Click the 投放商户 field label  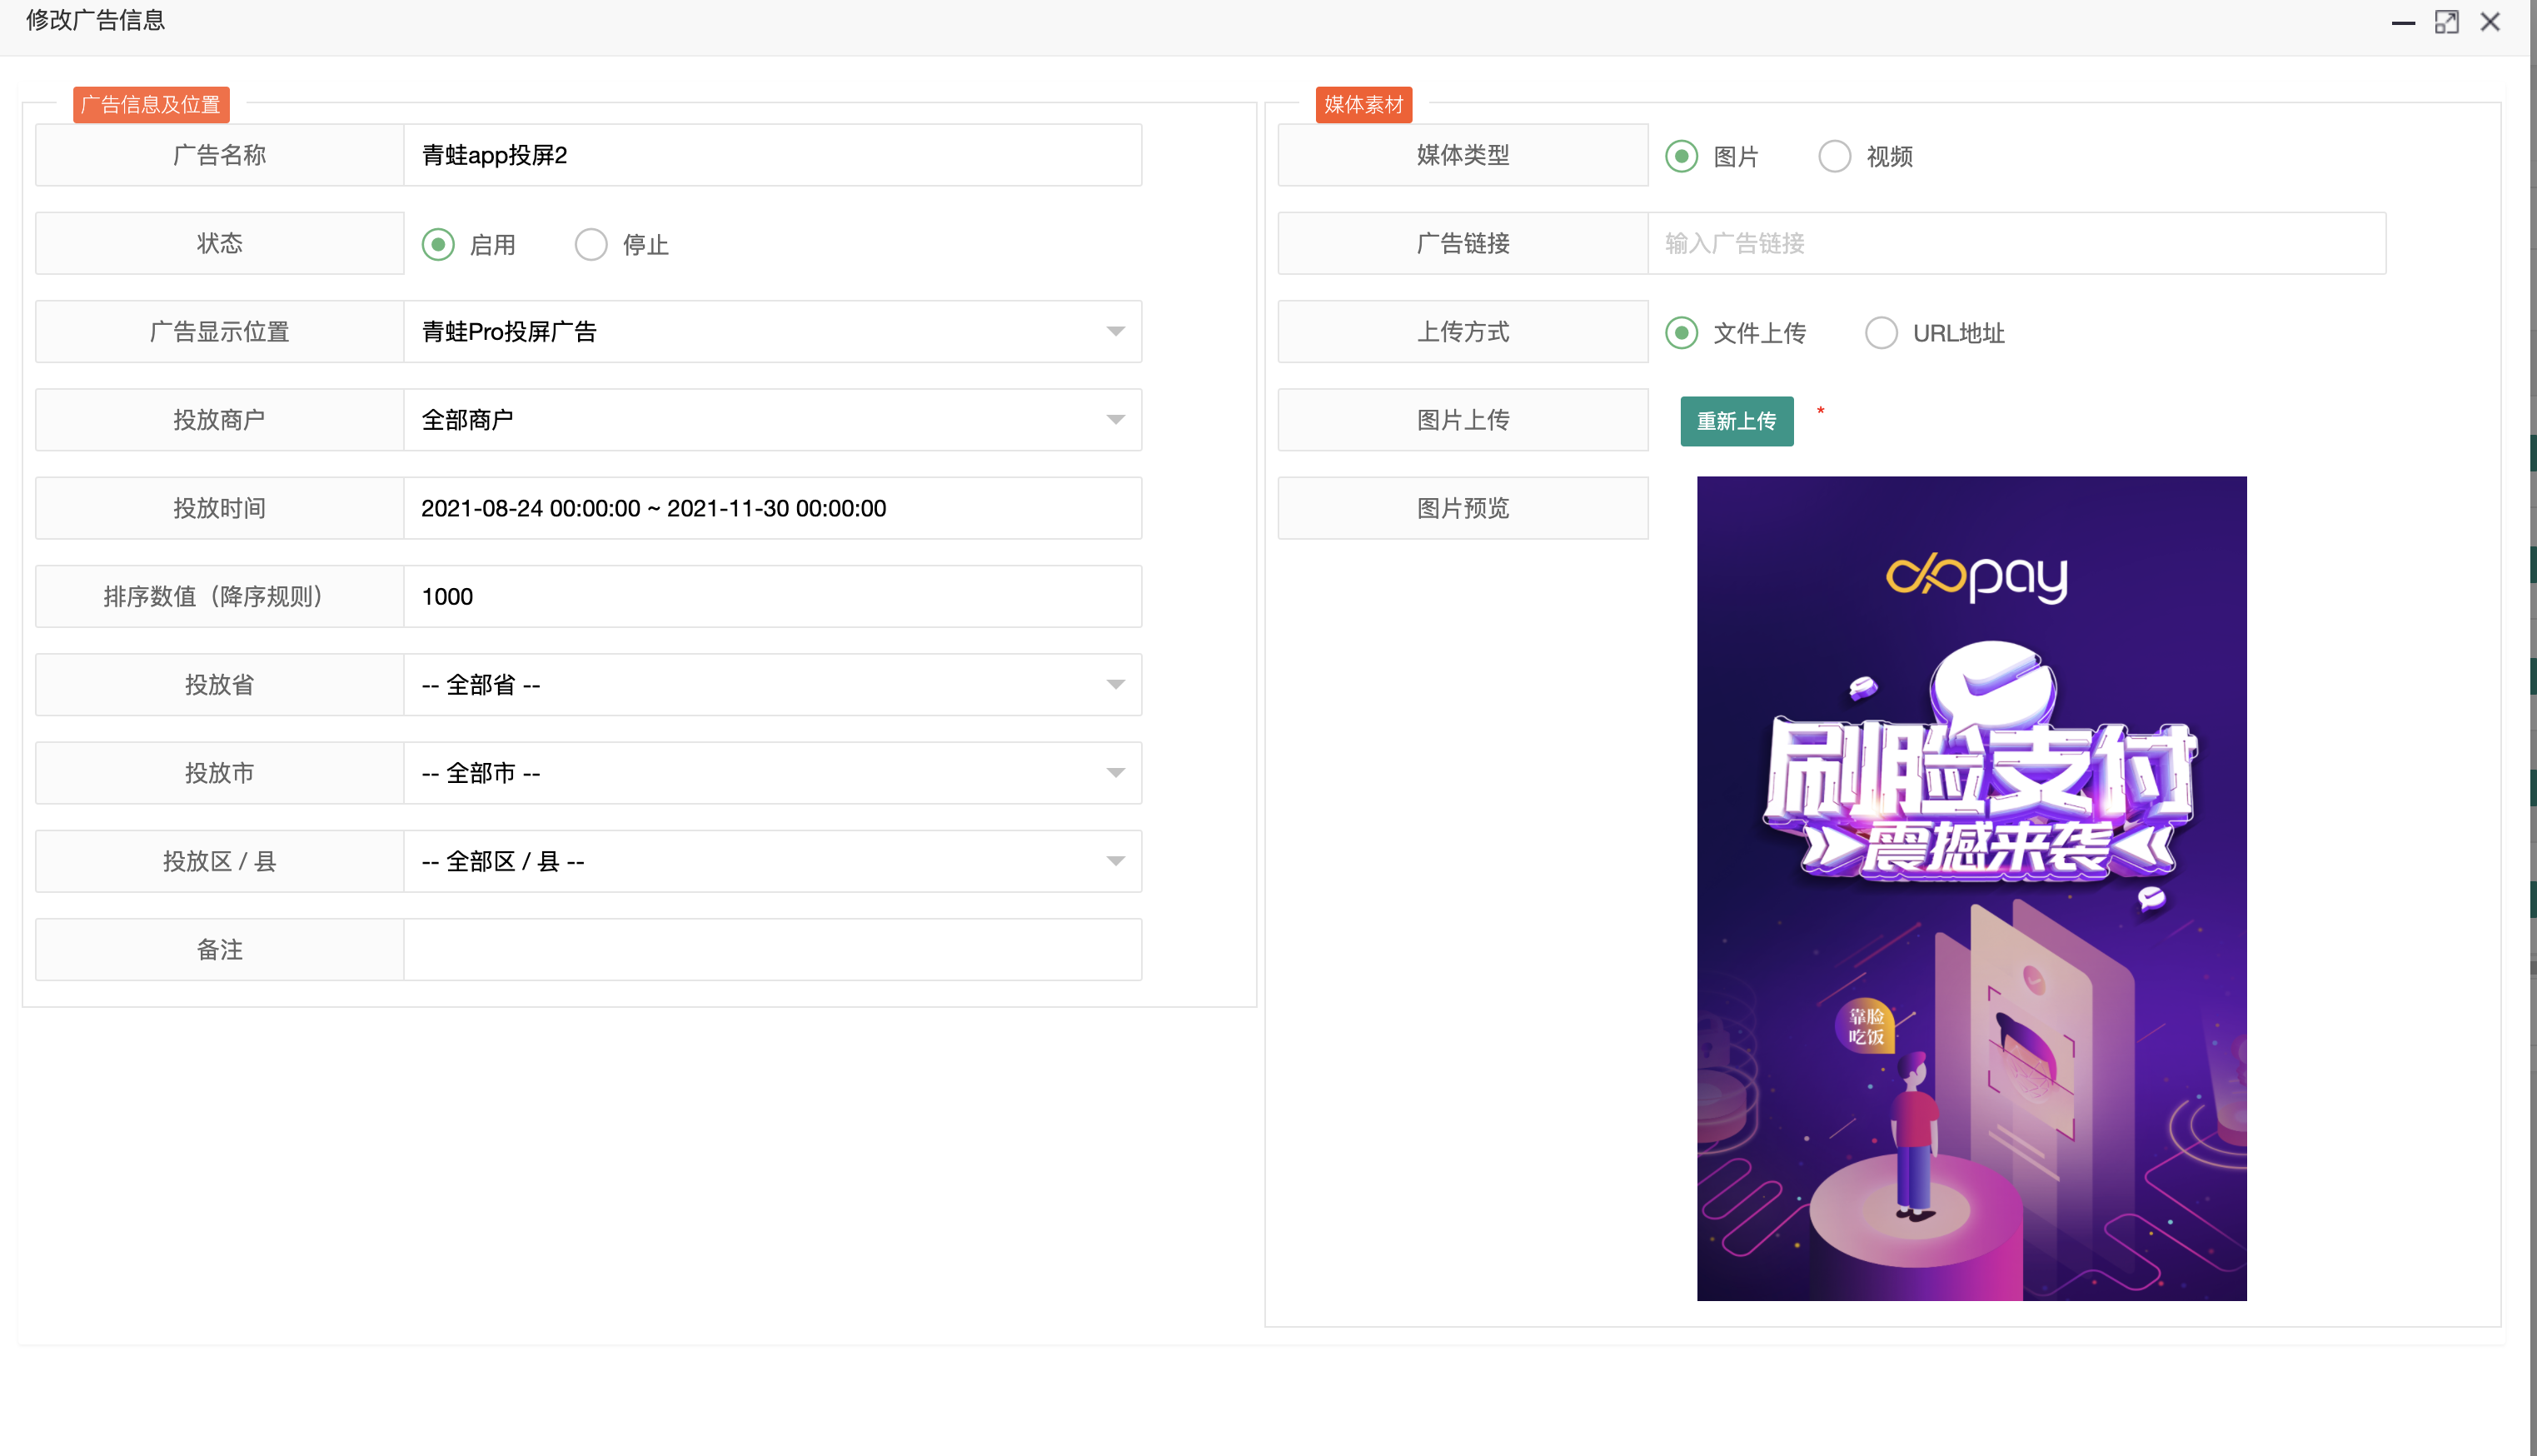tap(220, 419)
